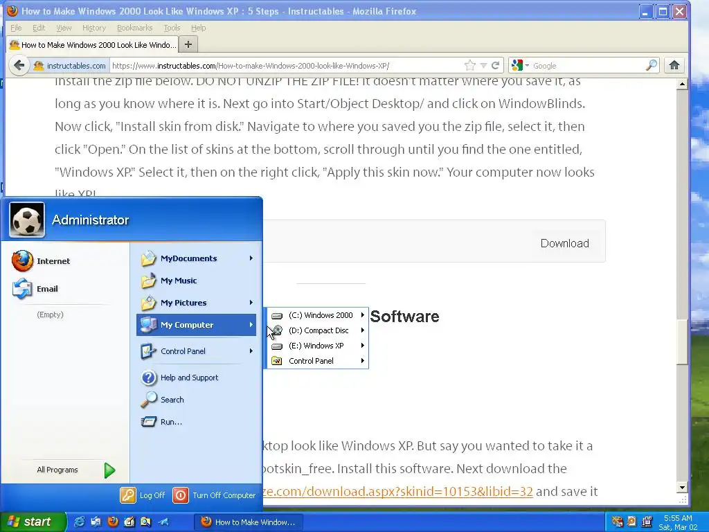Go back with the Firefox back arrow

pos(19,66)
